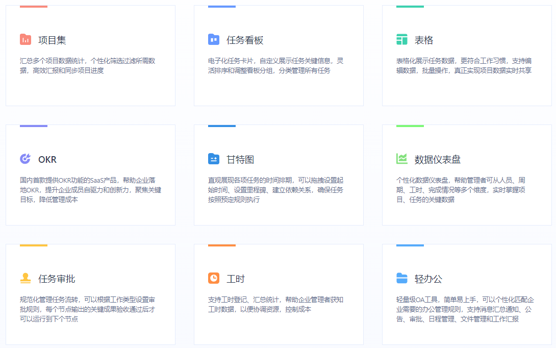Click the green 表格 table icon
Screen dimensions: 556x348
402,40
